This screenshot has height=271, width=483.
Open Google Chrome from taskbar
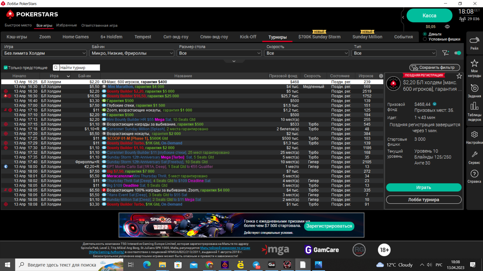tap(209, 265)
